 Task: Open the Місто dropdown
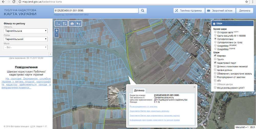[x=26, y=47]
